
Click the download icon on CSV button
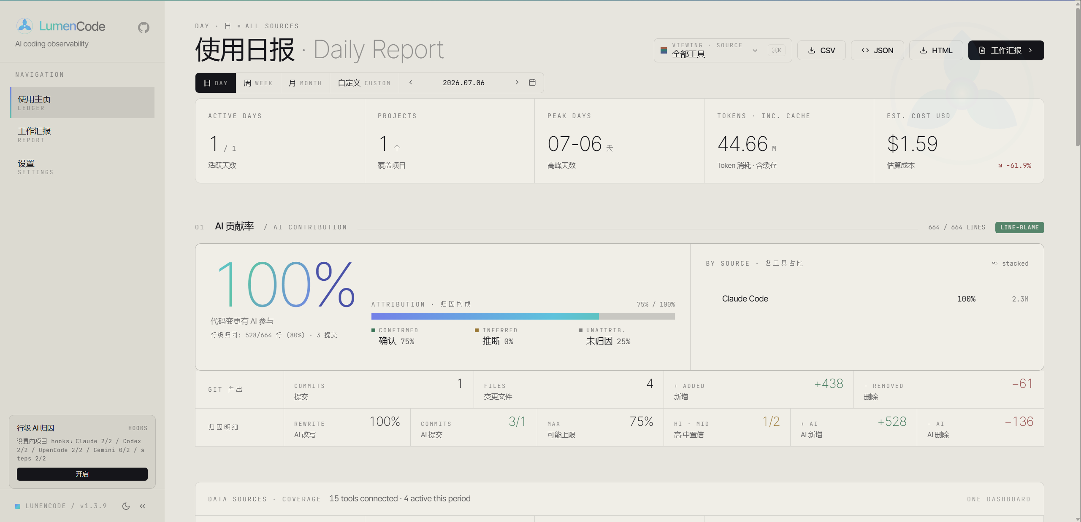812,51
